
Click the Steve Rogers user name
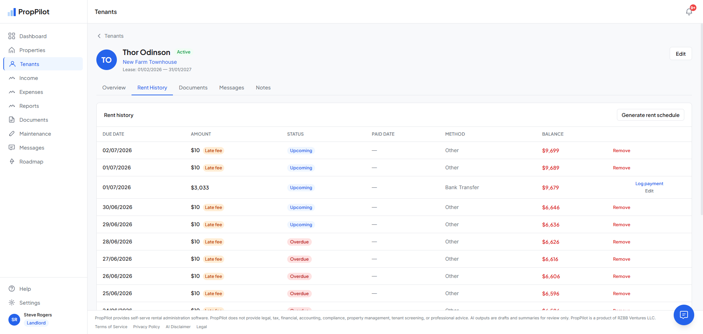[38, 315]
